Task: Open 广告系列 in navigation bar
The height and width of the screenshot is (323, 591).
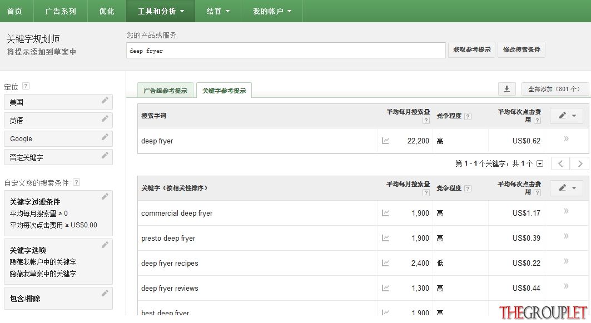Action: point(60,11)
